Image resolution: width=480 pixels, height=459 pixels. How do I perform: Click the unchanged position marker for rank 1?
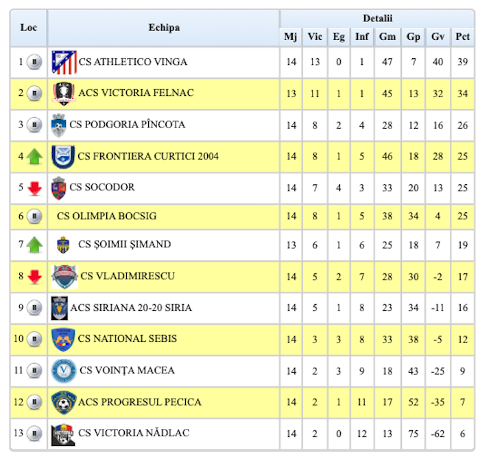coord(34,62)
